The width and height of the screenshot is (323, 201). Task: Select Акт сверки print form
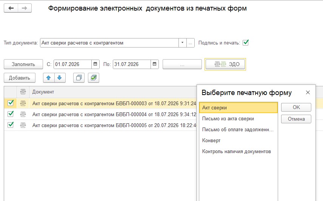[238, 108]
